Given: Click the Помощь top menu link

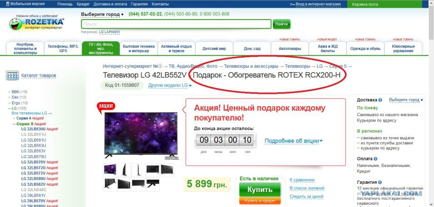Looking at the screenshot, I should [x=65, y=4].
